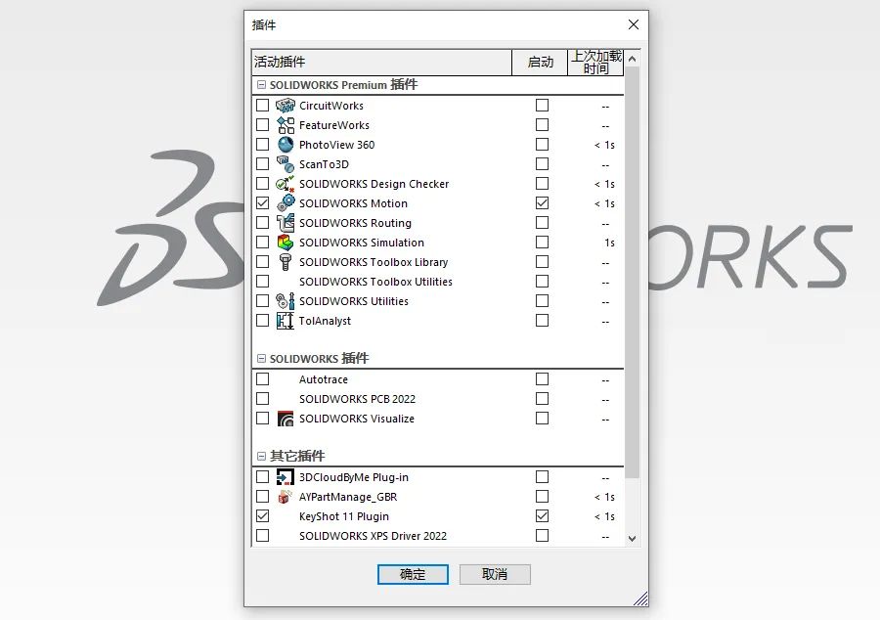
Task: Enable ScanTo3D active plugin checkbox
Action: tap(262, 164)
